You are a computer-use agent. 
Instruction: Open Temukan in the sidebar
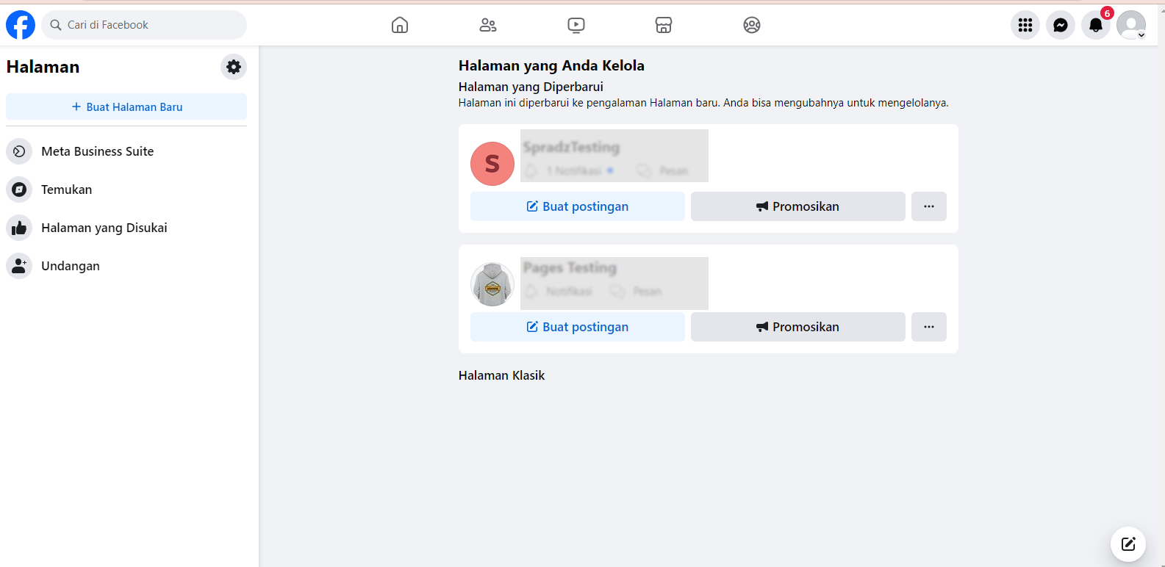click(66, 189)
